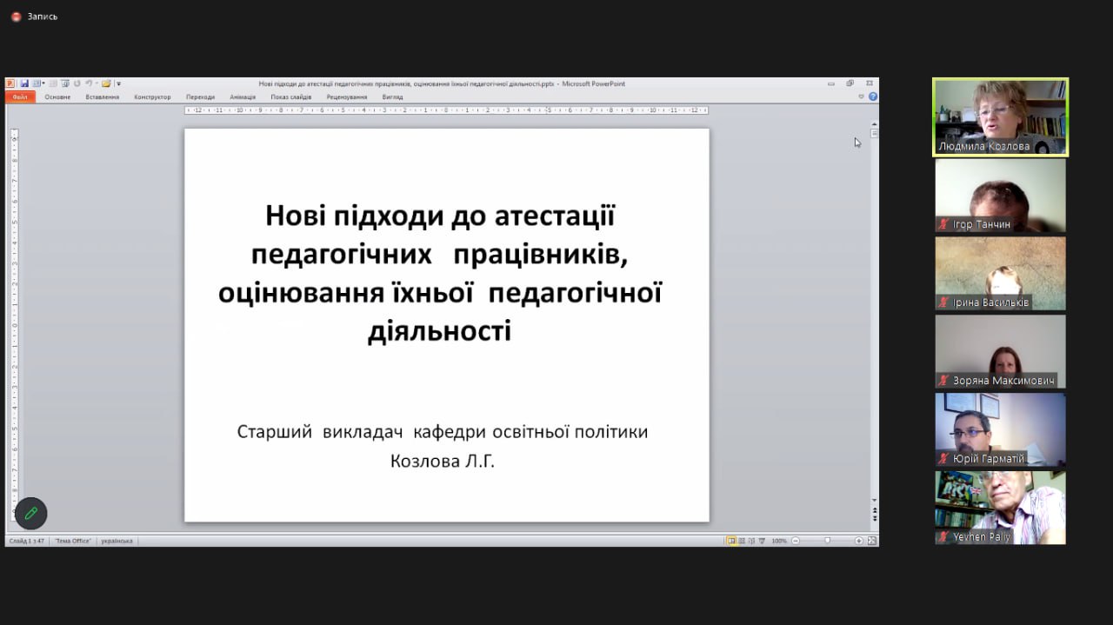Switch to the Показ слайдів tab
The width and height of the screenshot is (1113, 625).
[x=290, y=96]
